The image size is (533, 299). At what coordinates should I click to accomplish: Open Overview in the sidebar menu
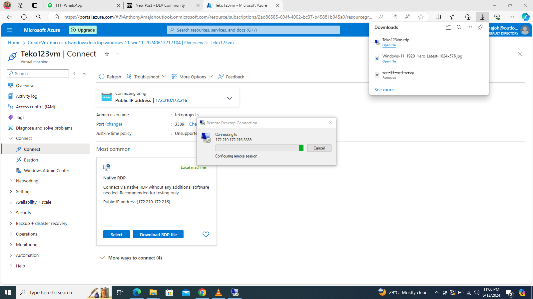pos(25,85)
